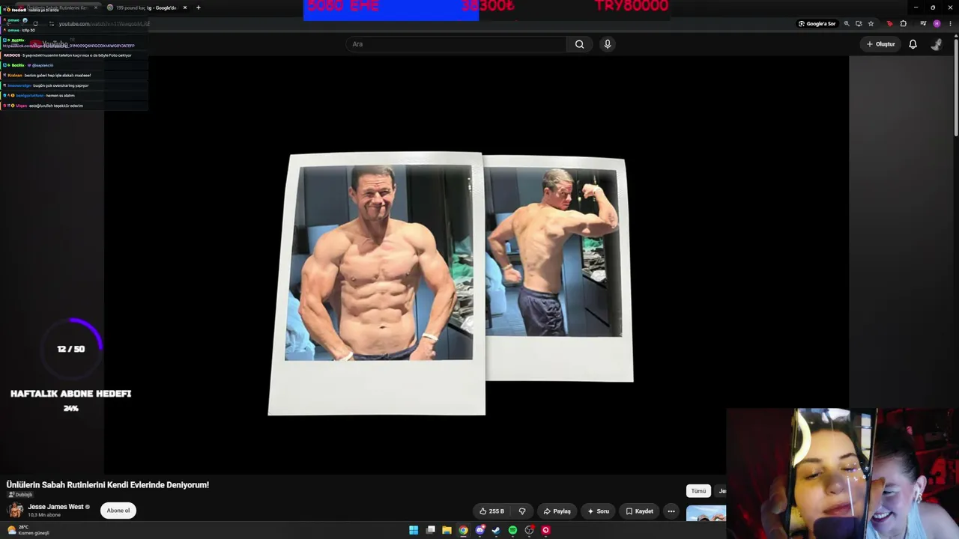Like the video showing 255 B
The image size is (959, 539).
click(x=492, y=511)
